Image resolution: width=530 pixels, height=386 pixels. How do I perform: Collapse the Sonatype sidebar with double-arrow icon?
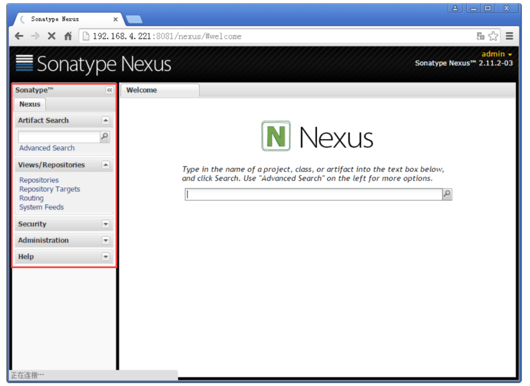tap(110, 90)
